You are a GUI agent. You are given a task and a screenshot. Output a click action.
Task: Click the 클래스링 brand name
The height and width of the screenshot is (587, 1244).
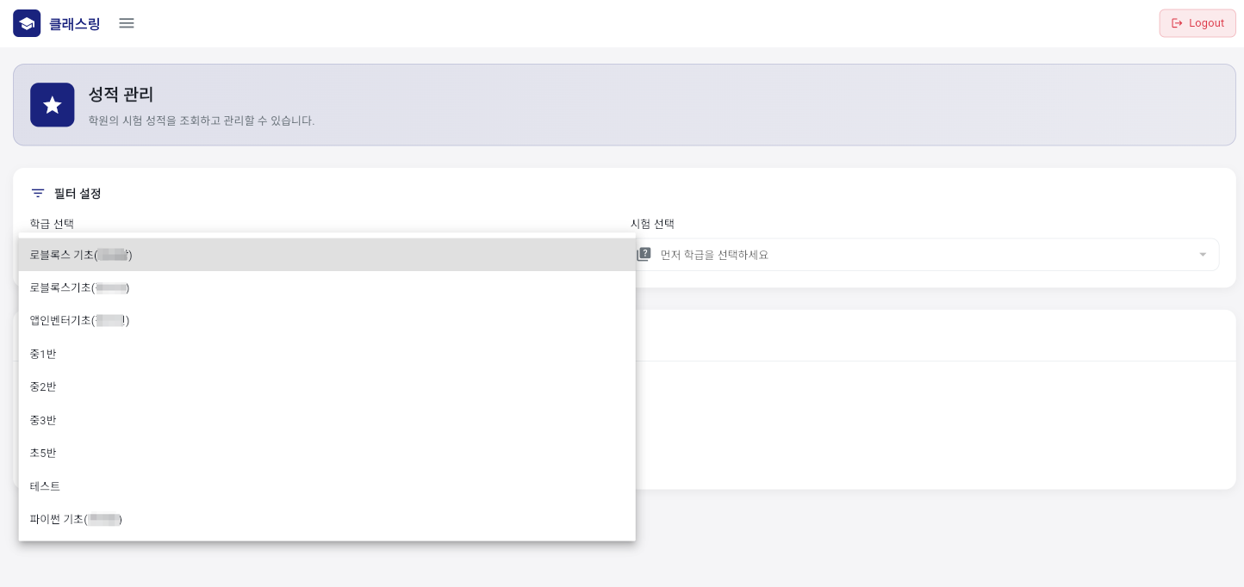click(x=75, y=24)
